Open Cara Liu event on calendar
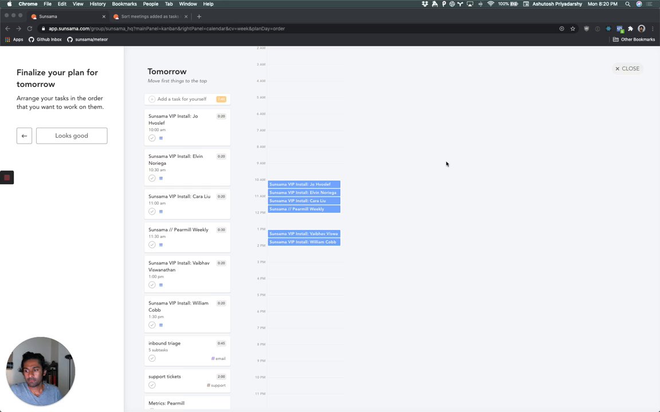 304,200
